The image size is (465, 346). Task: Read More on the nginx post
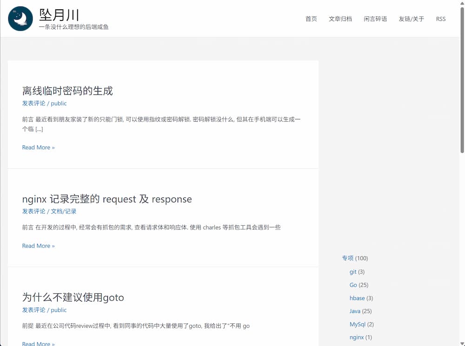click(38, 246)
